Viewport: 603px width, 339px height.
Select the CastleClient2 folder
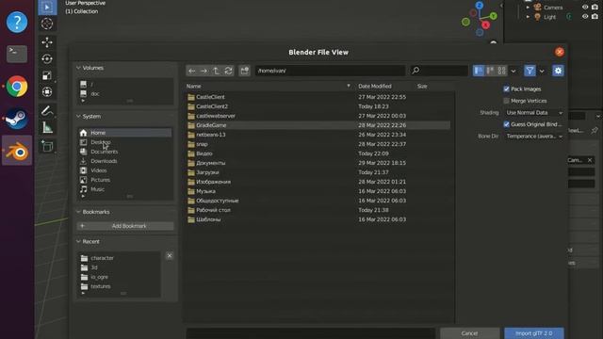click(x=318, y=106)
